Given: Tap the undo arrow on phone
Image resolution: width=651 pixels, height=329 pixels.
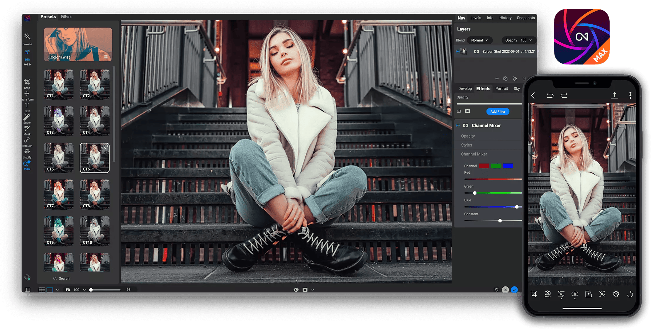Looking at the screenshot, I should (x=550, y=96).
